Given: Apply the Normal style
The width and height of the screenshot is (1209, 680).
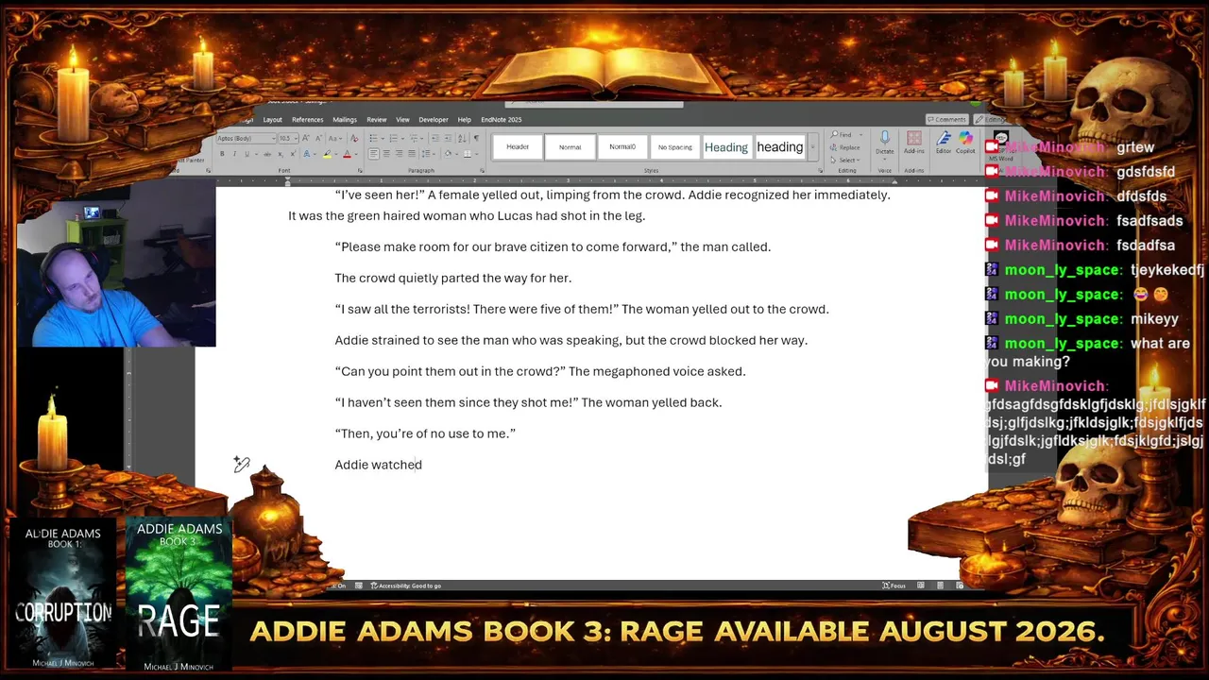Looking at the screenshot, I should click(570, 146).
